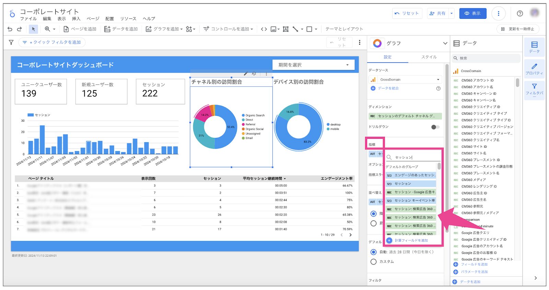The image size is (549, 290).
Task: Open the header three-dot more options
Action: pos(499,13)
